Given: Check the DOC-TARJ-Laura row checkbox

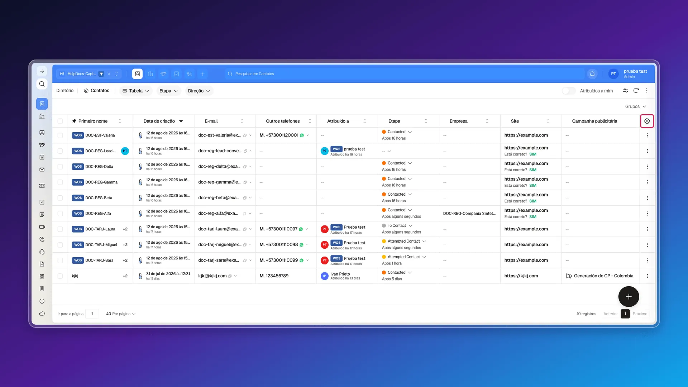Looking at the screenshot, I should coord(60,229).
